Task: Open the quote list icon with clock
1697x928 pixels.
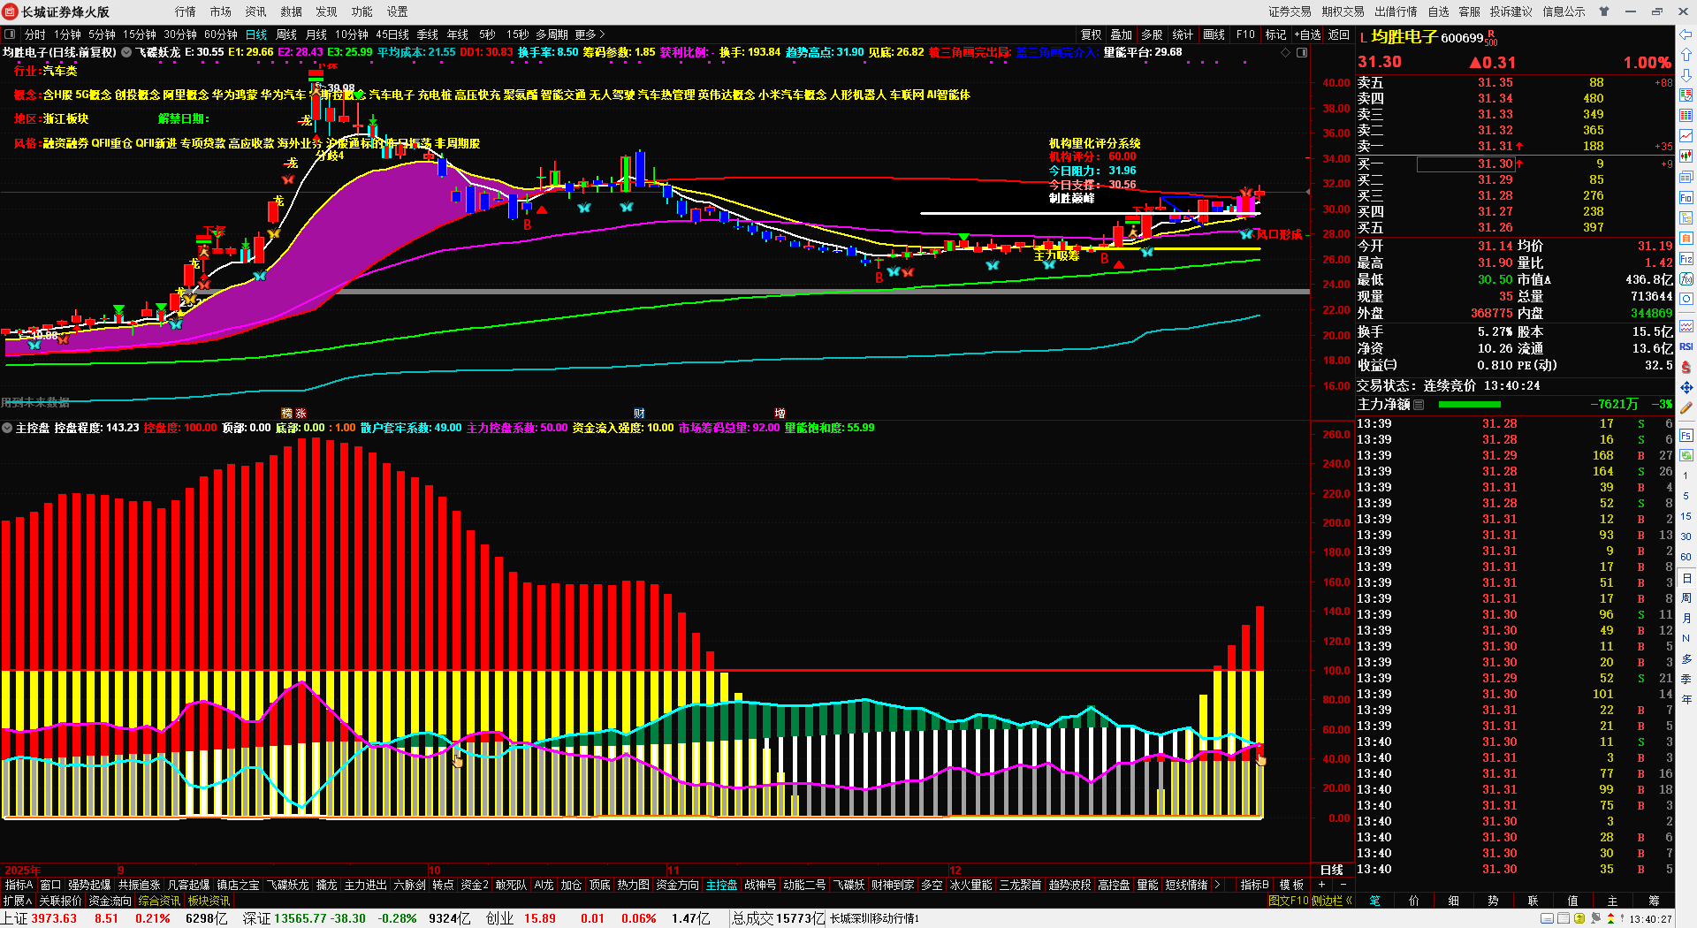Action: (x=1686, y=95)
